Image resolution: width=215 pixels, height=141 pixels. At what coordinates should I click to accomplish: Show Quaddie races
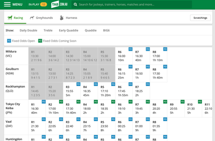91,30
